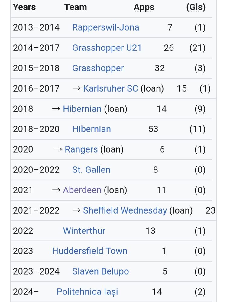The width and height of the screenshot is (227, 302).
Task: Open the Politehnica Iași link
Action: [87, 292]
